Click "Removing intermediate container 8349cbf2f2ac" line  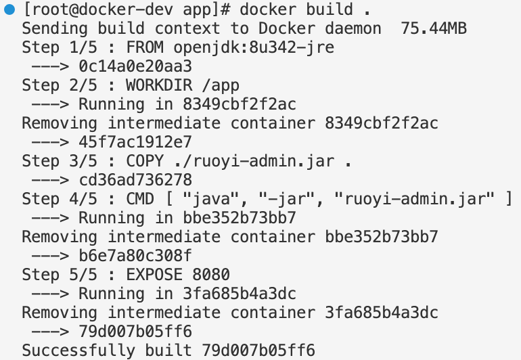[230, 123]
